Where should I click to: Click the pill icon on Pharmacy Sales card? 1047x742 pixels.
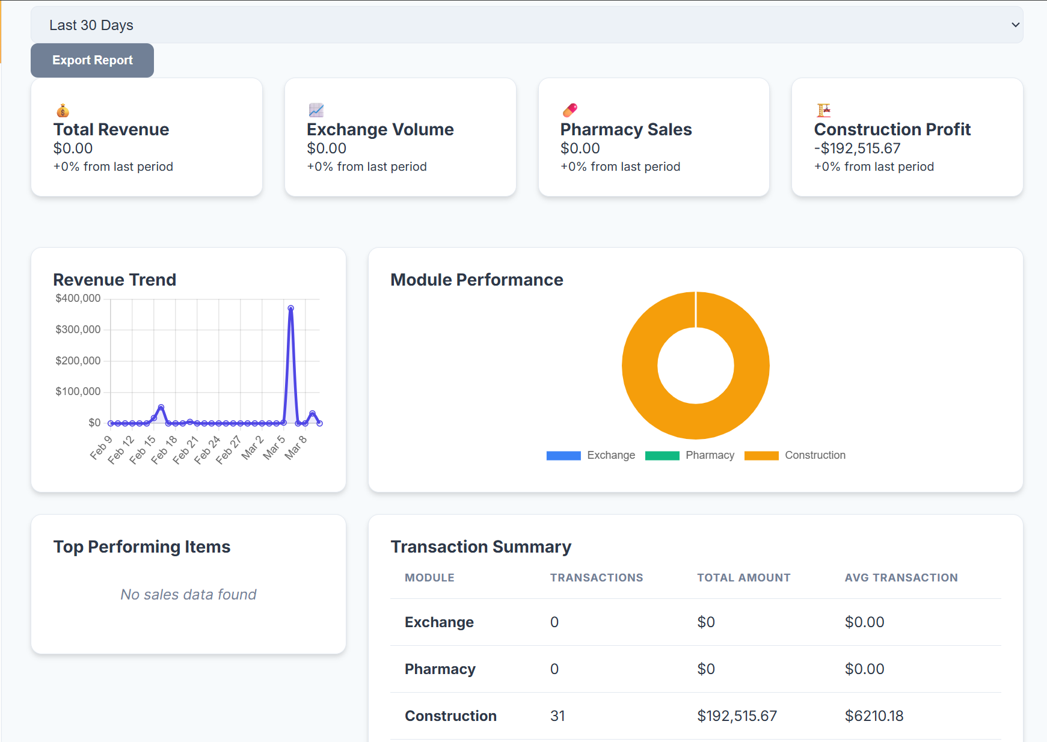pyautogui.click(x=569, y=110)
